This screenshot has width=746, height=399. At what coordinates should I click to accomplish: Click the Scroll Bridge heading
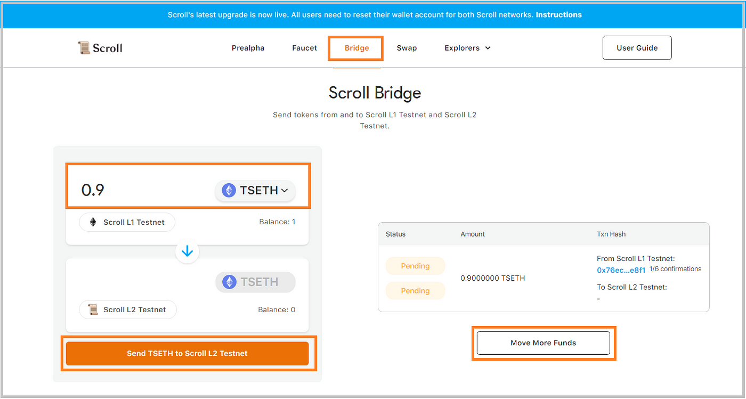(x=375, y=93)
